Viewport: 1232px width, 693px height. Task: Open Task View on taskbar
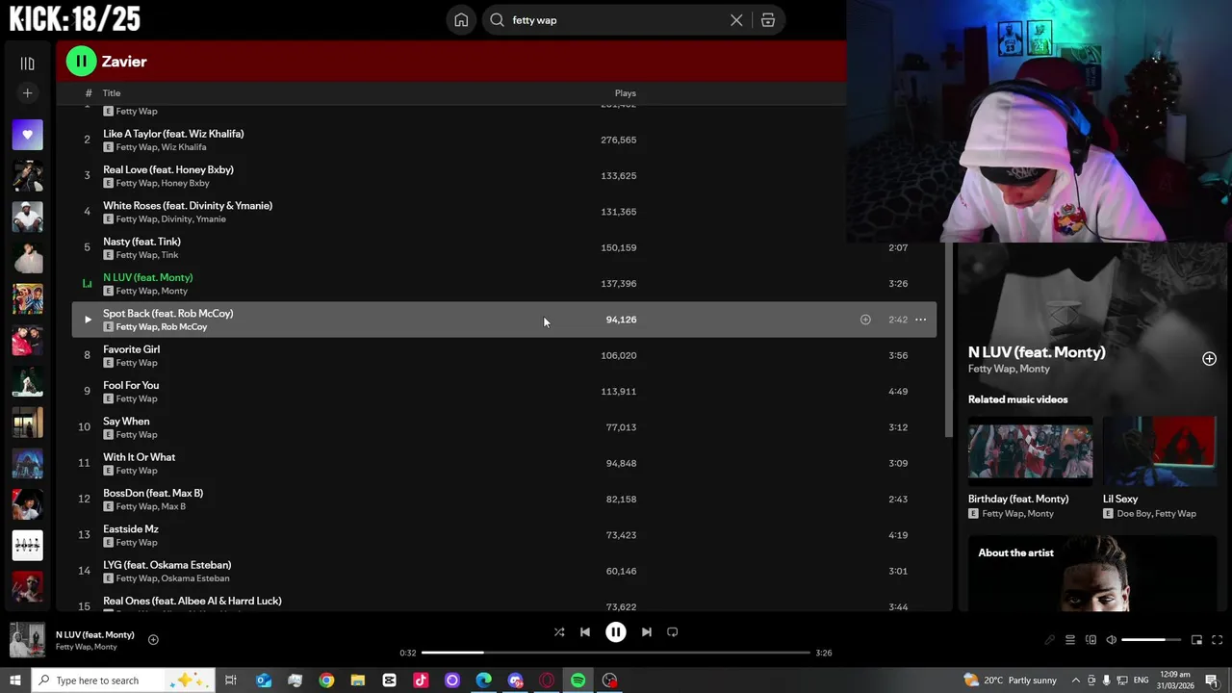pos(231,680)
